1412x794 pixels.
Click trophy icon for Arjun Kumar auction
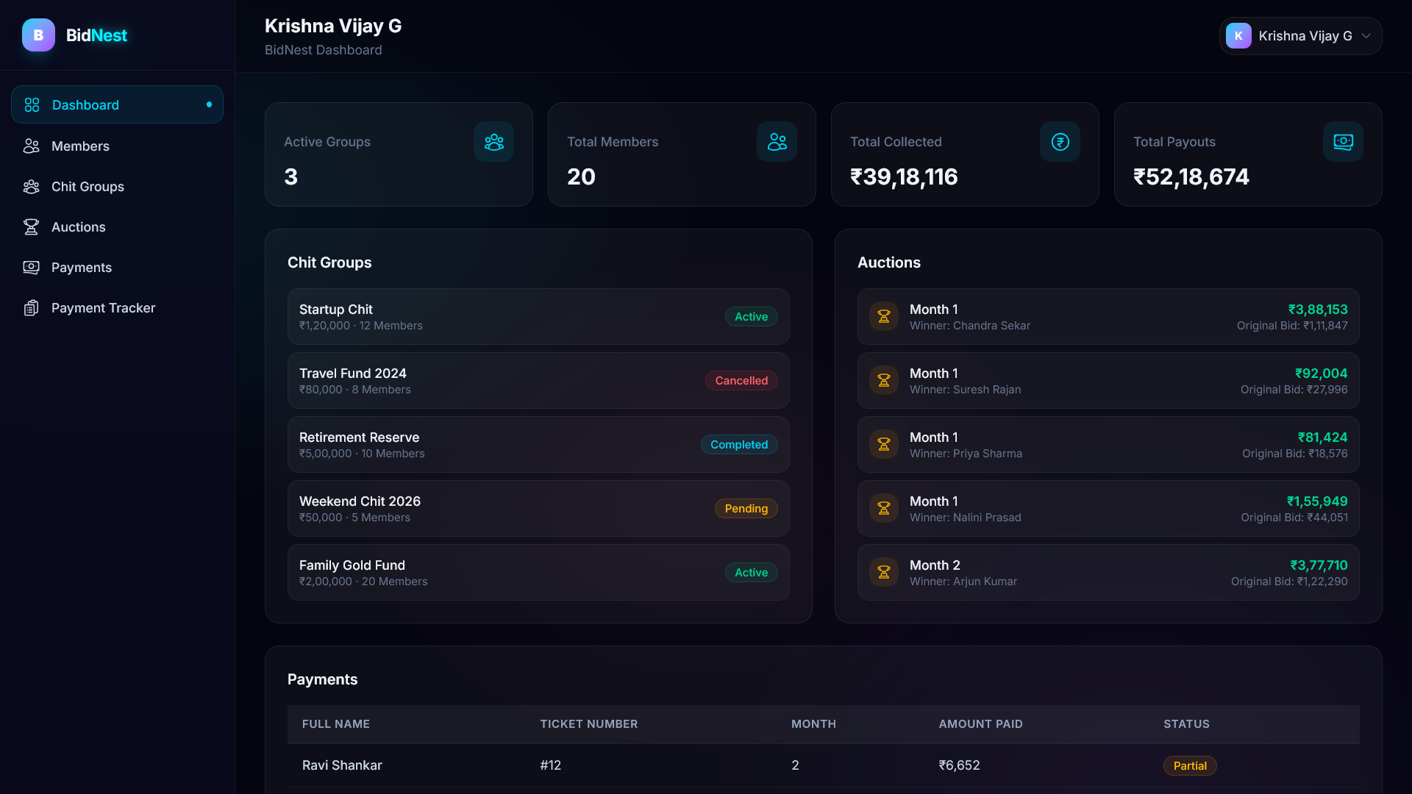[x=884, y=573]
